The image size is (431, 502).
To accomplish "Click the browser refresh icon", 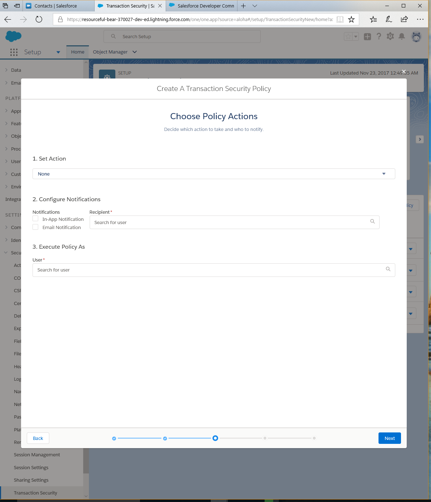I will point(39,19).
